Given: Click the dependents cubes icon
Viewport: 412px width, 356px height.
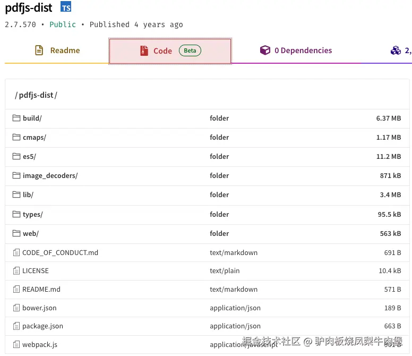Looking at the screenshot, I should pyautogui.click(x=396, y=50).
